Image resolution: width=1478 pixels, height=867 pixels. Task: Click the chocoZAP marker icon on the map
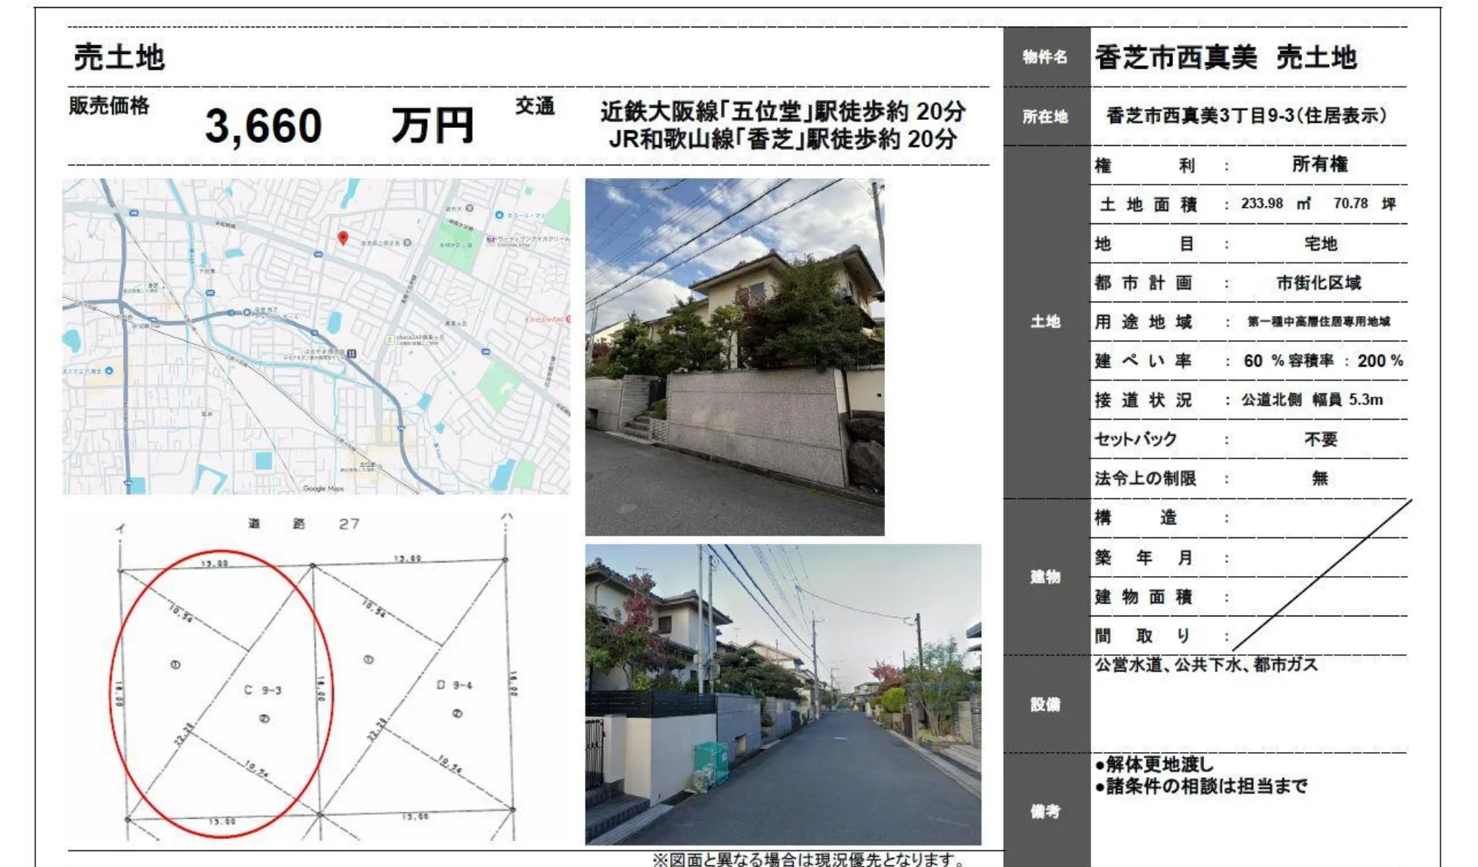[389, 339]
